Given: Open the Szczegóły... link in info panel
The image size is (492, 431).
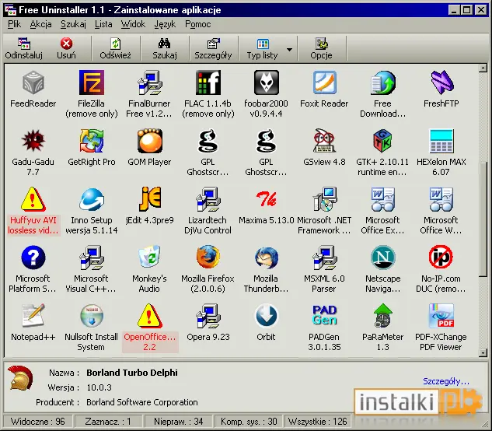Looking at the screenshot, I should (x=446, y=381).
